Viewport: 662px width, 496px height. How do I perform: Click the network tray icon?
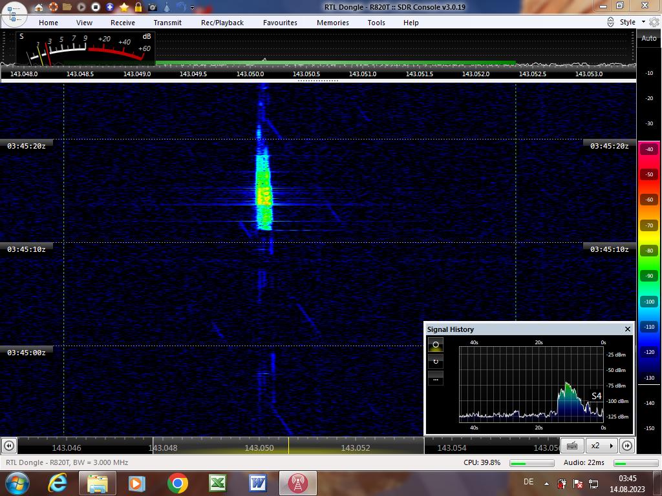[x=593, y=483]
